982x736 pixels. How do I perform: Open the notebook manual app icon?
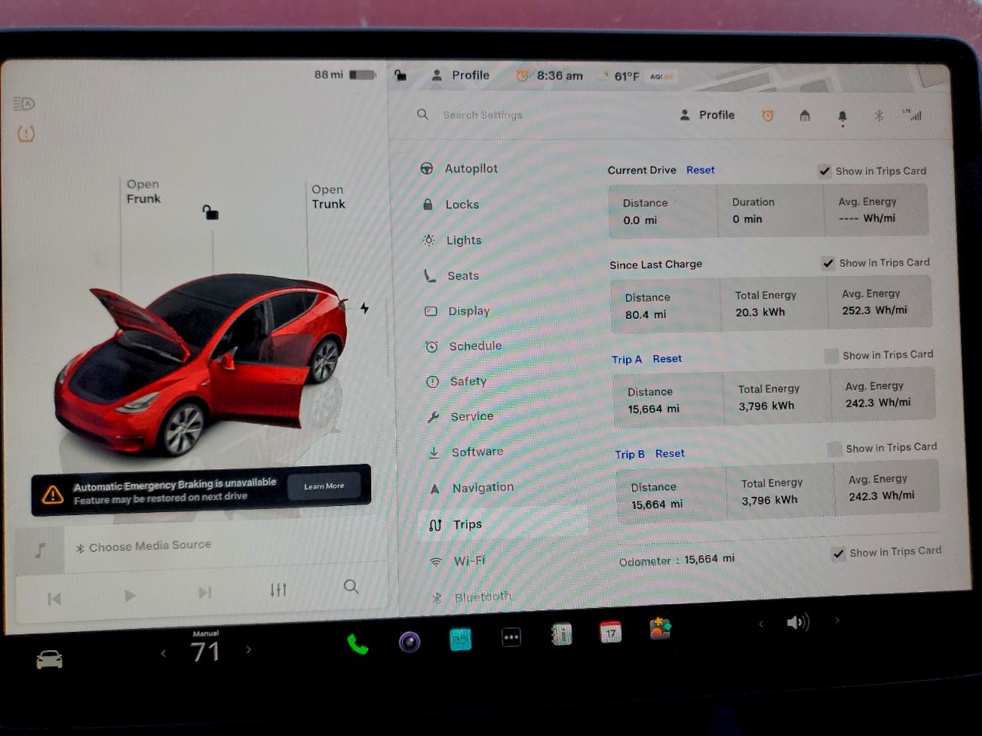click(562, 634)
